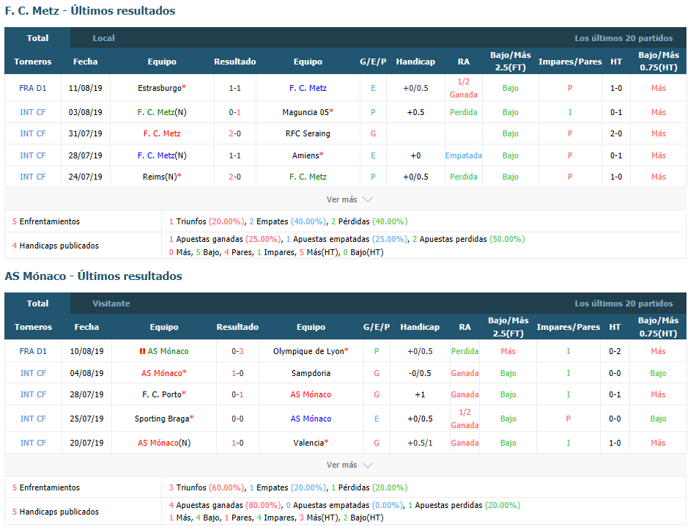Click the Más Bajo/Más 2.5(FT) value in Lyon row
This screenshot has width=696, height=530.
pyautogui.click(x=508, y=351)
